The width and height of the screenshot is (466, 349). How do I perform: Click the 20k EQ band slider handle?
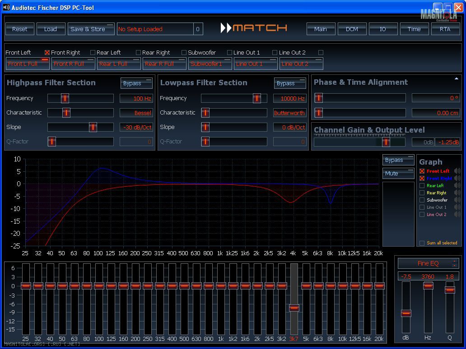tap(379, 286)
